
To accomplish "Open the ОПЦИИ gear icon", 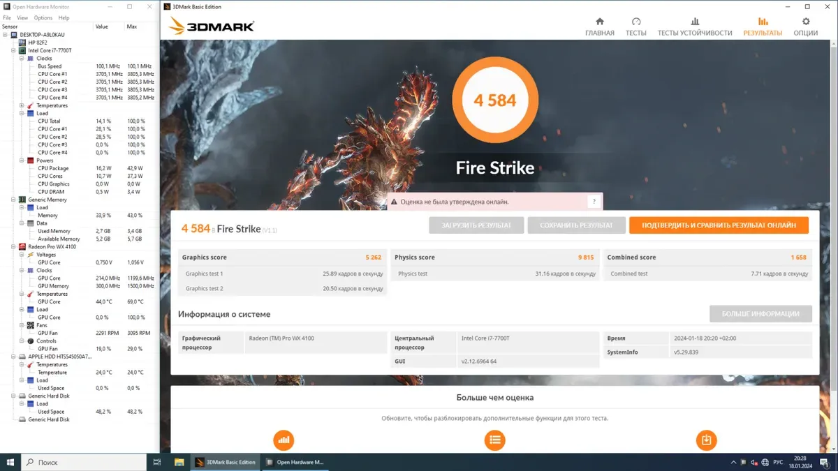I will pyautogui.click(x=805, y=22).
